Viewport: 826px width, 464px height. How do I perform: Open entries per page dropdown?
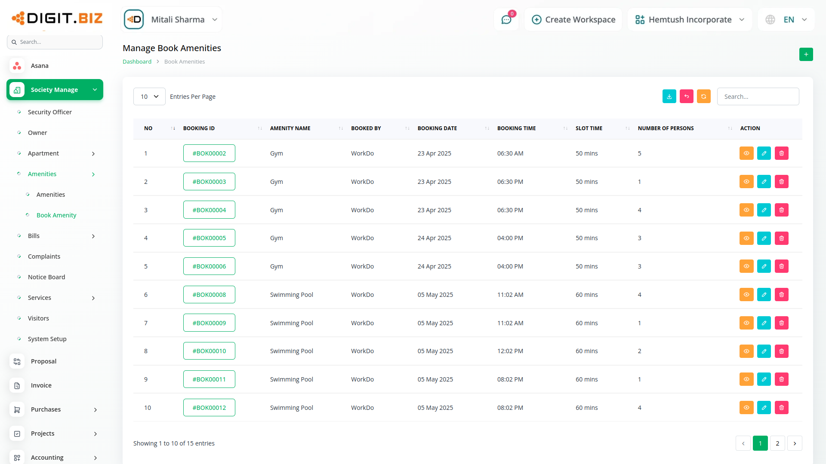pyautogui.click(x=149, y=97)
